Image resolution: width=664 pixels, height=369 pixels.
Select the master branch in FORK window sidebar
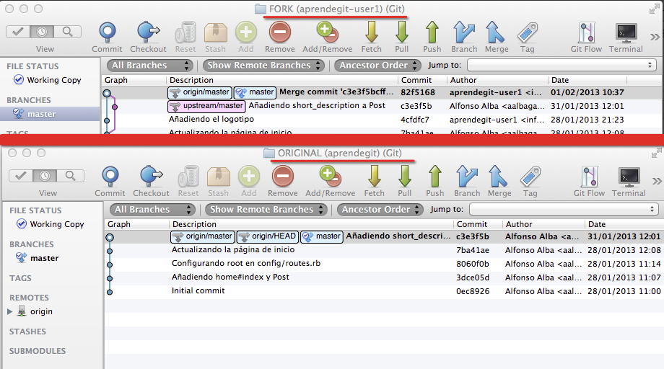pyautogui.click(x=42, y=114)
